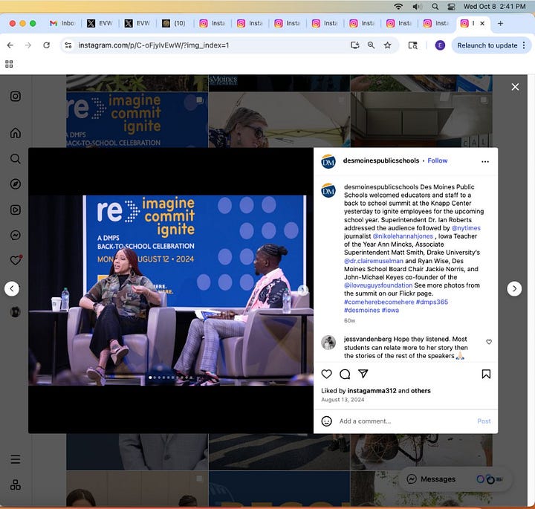
Task: View others who liked the post
Action: 421,391
